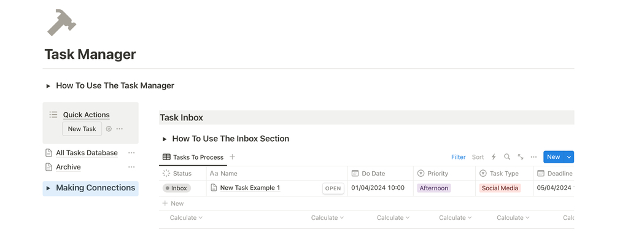Open the All Tasks Database page
617x240 pixels.
(x=87, y=153)
